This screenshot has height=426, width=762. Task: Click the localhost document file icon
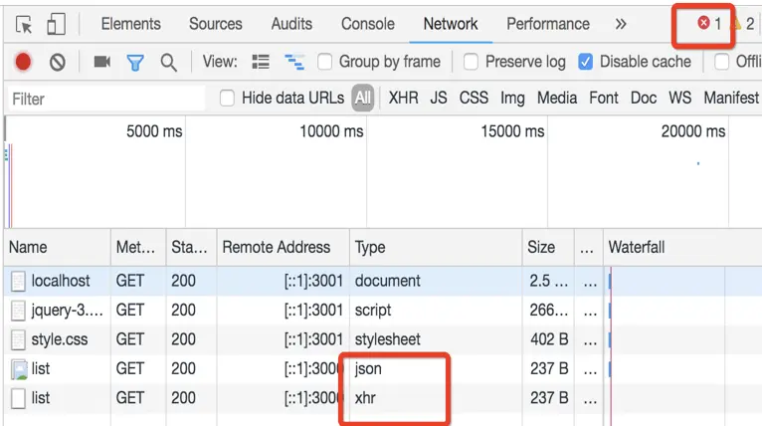coord(18,281)
